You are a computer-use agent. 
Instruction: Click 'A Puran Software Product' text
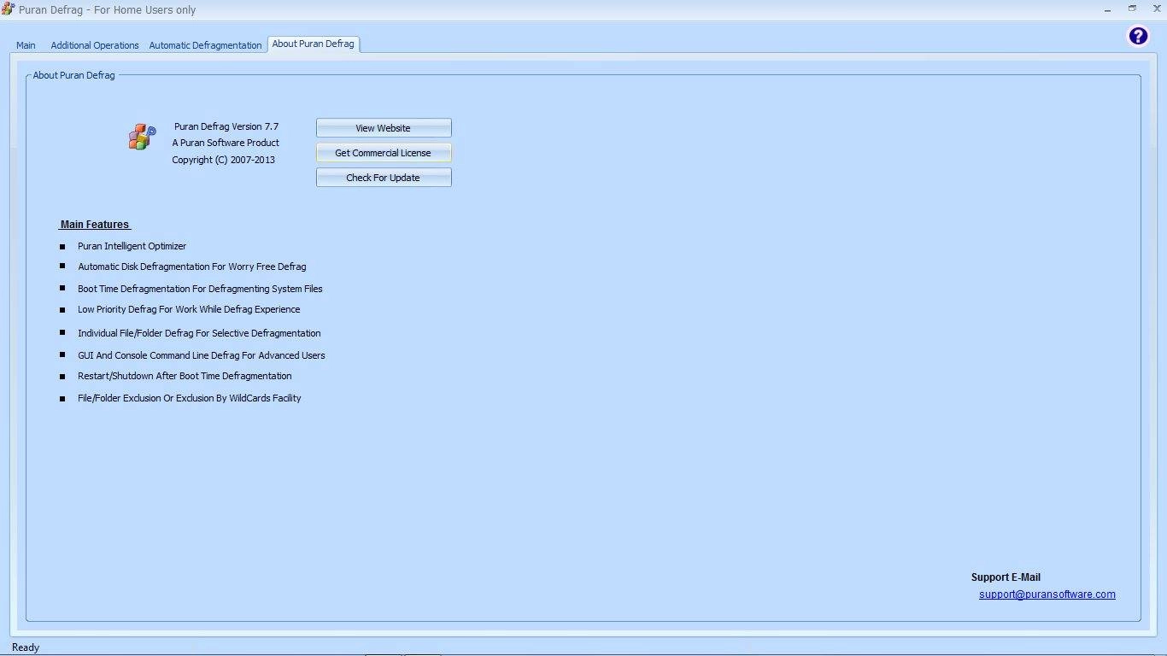(226, 143)
